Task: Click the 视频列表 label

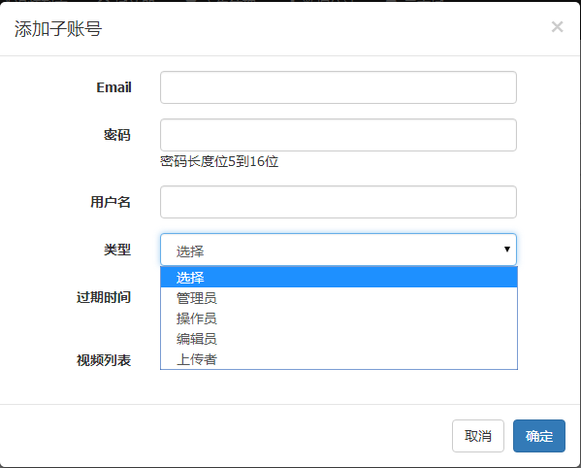Action: (104, 360)
